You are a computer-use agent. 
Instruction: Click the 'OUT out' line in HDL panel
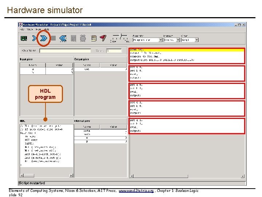coord(31,140)
